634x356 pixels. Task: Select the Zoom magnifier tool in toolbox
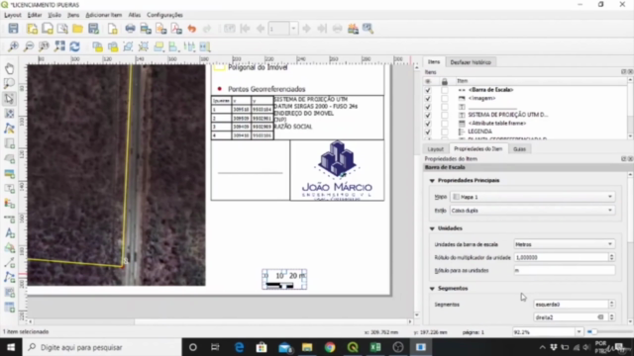pos(9,83)
